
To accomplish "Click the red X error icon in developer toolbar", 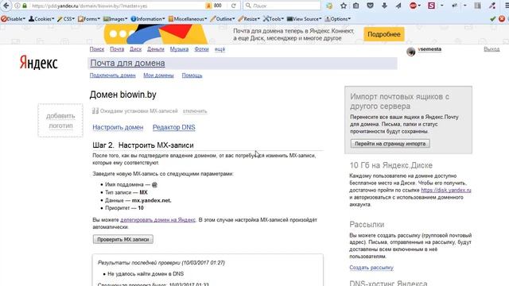I will tap(502, 19).
